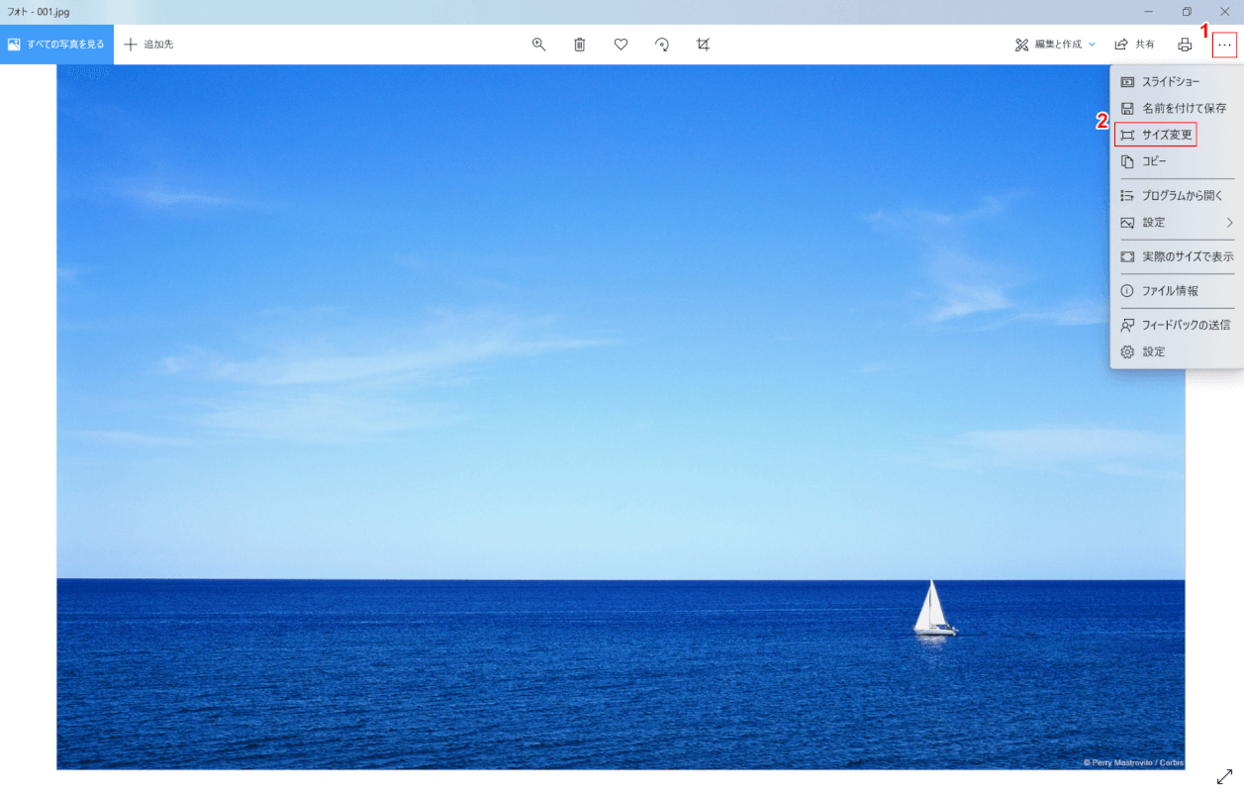This screenshot has height=792, width=1244.
Task: Click the sailboat in the photo
Action: tap(932, 608)
